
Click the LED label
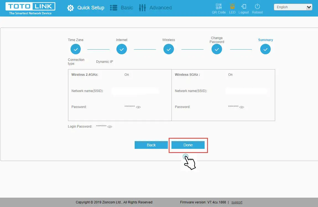tap(232, 12)
